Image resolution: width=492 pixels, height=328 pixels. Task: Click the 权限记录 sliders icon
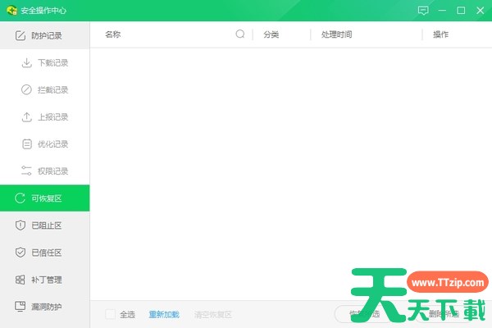(26, 171)
